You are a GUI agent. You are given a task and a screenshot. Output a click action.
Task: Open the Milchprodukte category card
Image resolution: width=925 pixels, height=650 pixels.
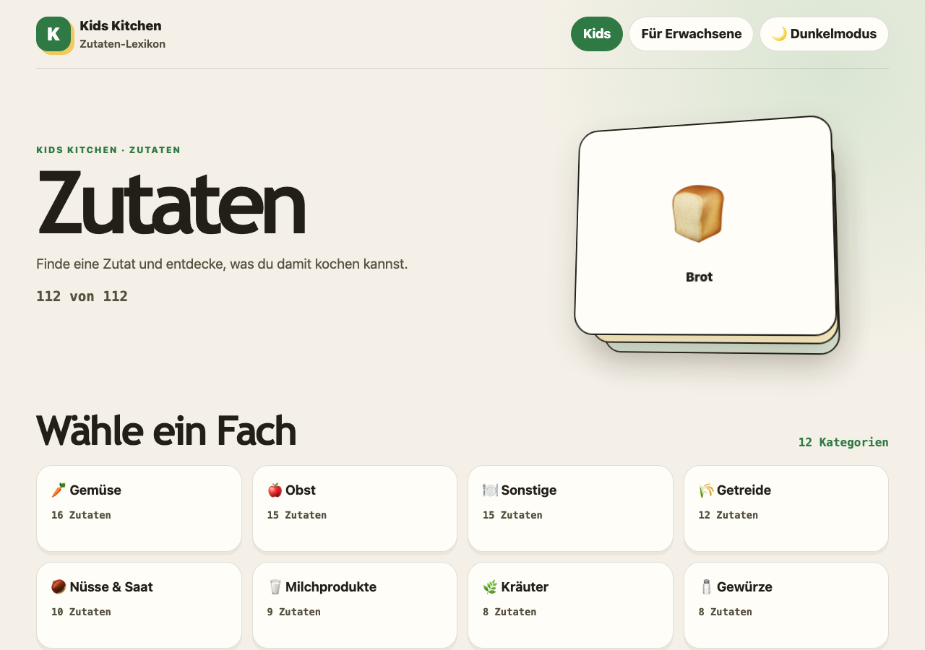coord(355,605)
